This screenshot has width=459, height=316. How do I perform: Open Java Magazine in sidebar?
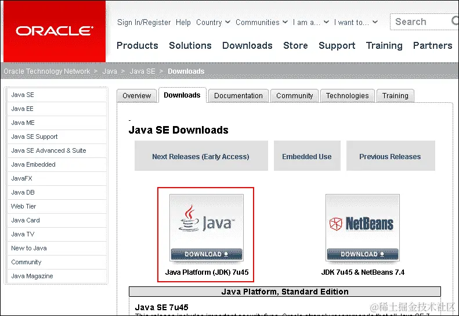[x=57, y=276]
